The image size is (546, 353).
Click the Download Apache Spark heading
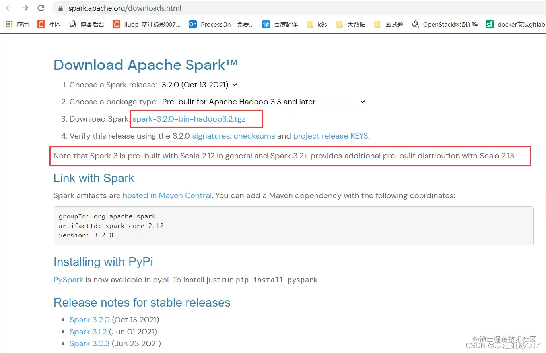(146, 65)
